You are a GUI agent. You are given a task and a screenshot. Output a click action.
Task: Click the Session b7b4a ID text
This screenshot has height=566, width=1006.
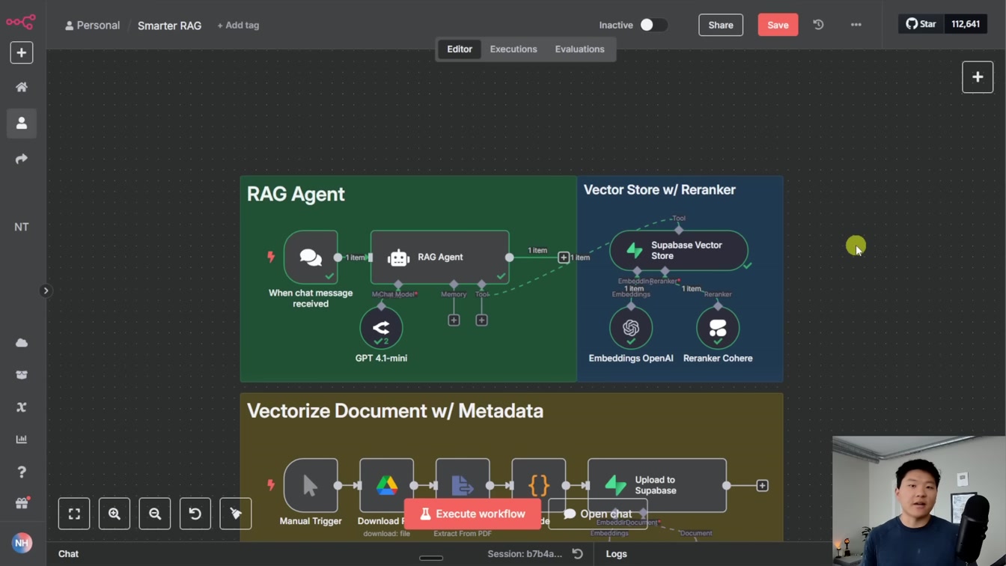(525, 554)
